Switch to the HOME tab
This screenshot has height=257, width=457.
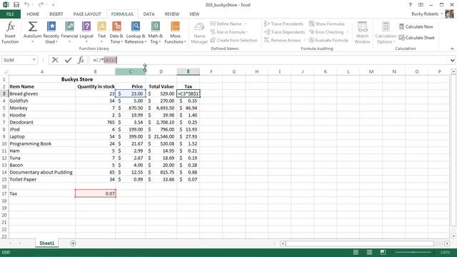33,14
